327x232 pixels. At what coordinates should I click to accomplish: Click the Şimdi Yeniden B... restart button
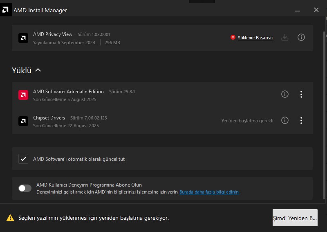pyautogui.click(x=295, y=218)
